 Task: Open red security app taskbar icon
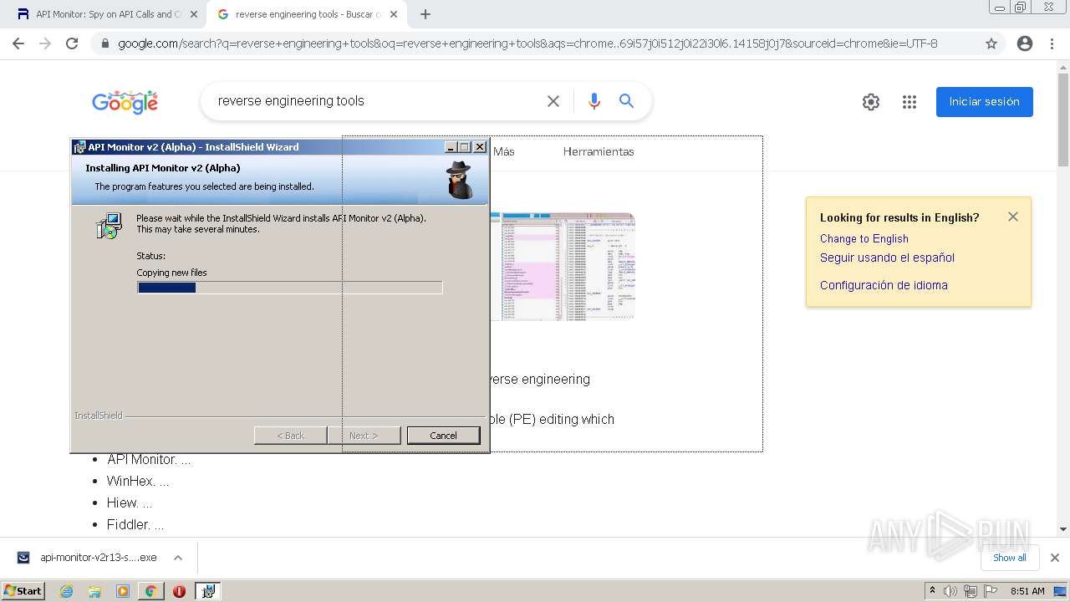[x=179, y=591]
